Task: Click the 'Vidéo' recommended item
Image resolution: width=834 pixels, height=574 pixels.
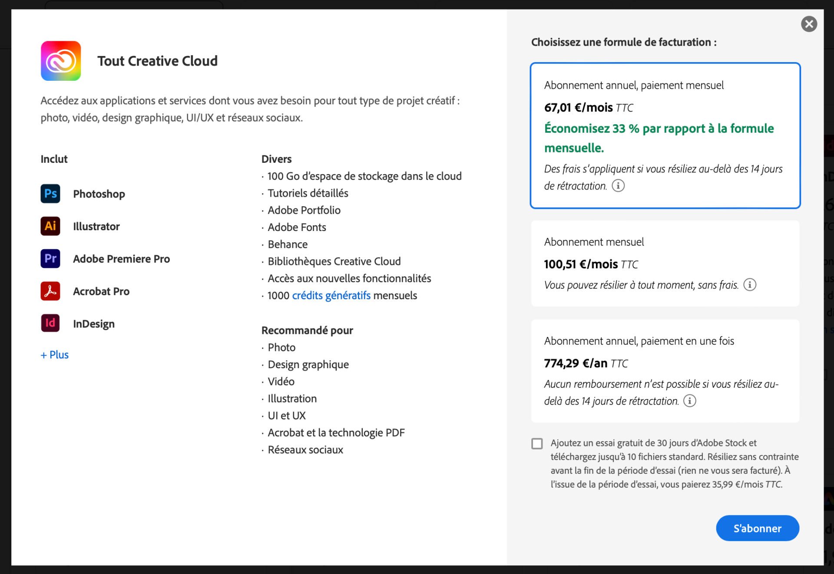Action: pyautogui.click(x=281, y=382)
